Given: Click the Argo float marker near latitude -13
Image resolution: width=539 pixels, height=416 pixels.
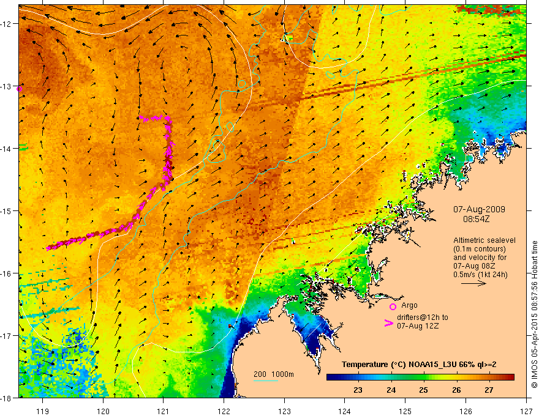Looking at the screenshot, I should coord(19,89).
